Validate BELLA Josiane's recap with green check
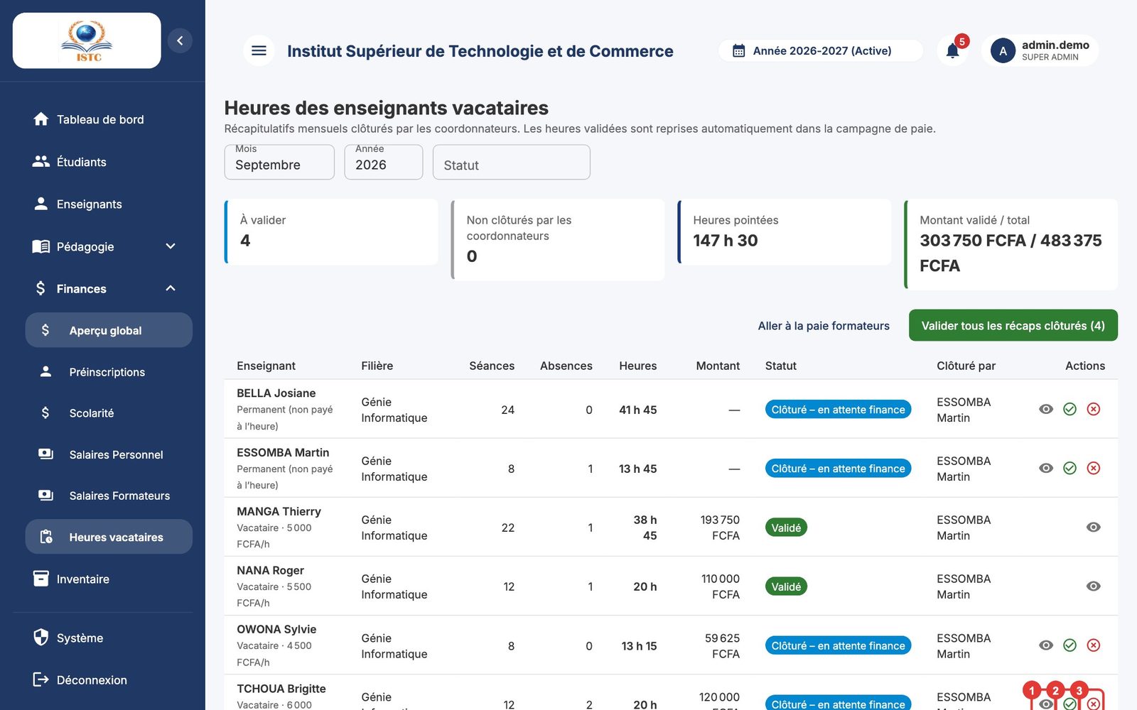 pyautogui.click(x=1069, y=409)
